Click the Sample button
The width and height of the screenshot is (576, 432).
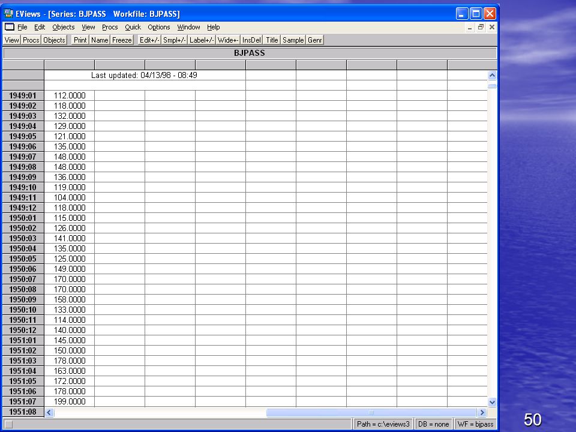(x=293, y=40)
